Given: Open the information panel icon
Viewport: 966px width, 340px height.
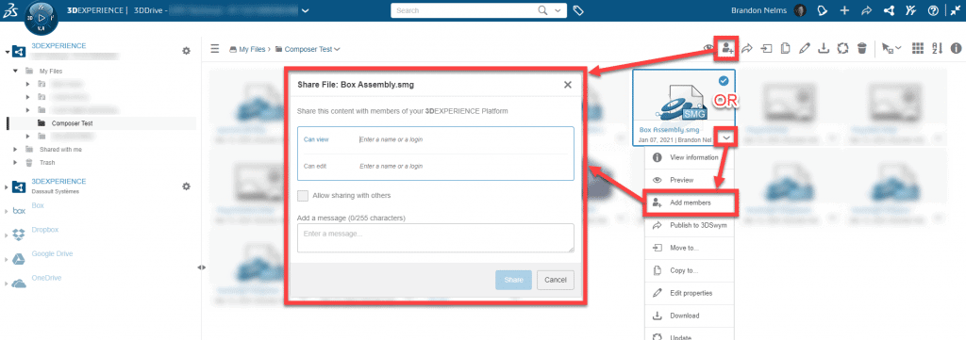Looking at the screenshot, I should tap(957, 49).
